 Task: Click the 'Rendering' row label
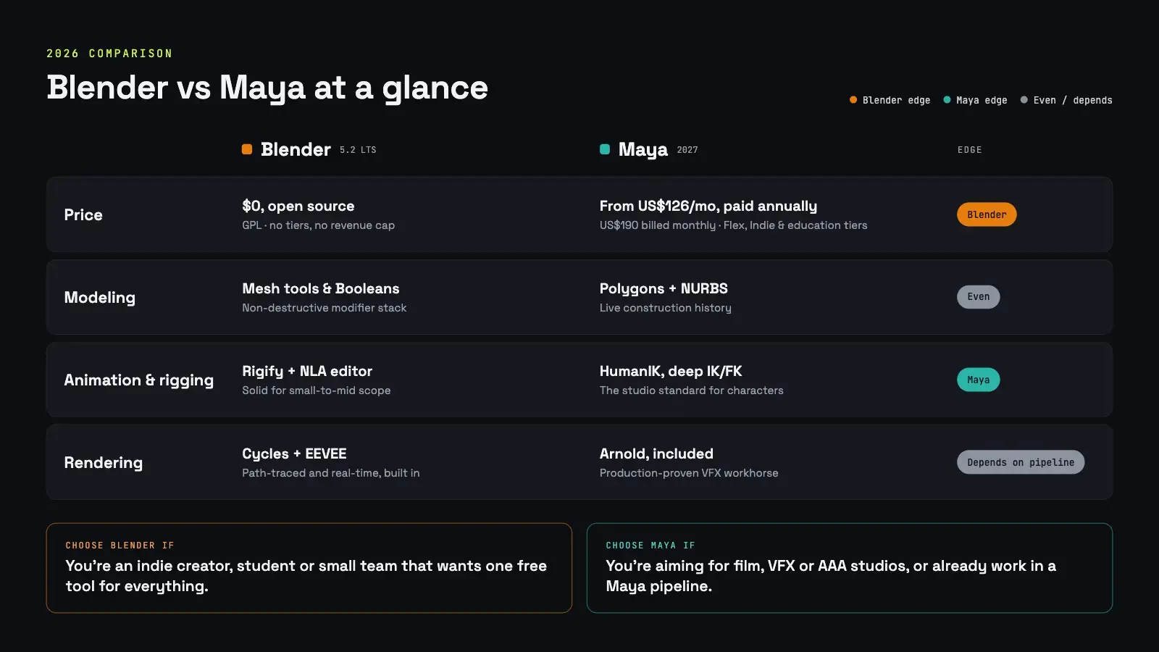[x=104, y=463]
